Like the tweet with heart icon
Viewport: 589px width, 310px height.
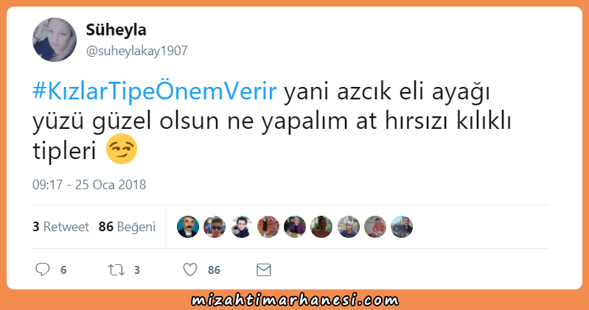190,270
